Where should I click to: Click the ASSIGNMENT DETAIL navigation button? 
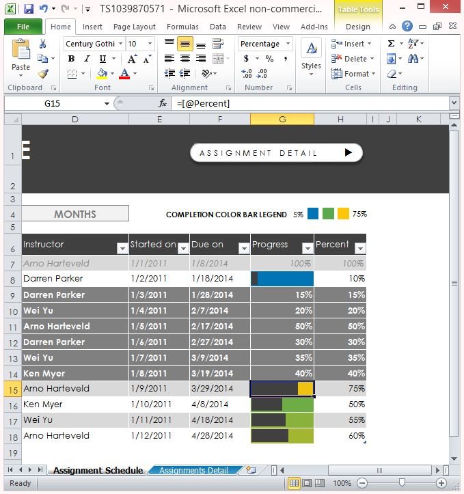(x=276, y=153)
